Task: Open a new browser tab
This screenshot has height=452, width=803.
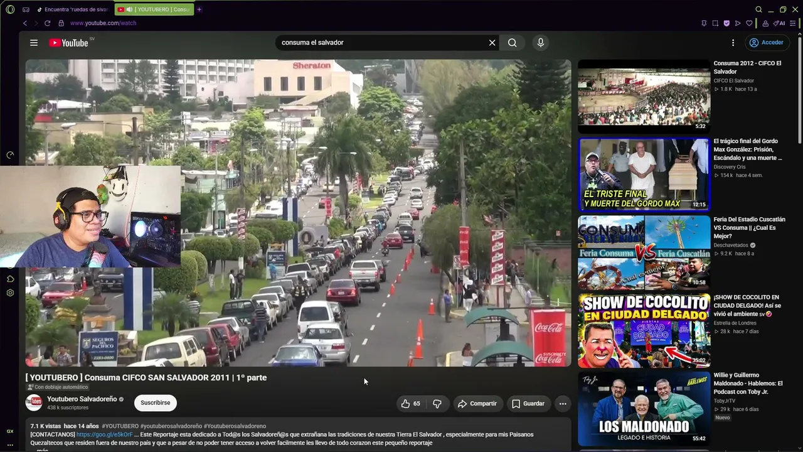Action: point(199,9)
